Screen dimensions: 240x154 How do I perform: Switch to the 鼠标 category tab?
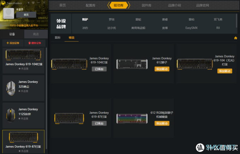(x=58, y=38)
